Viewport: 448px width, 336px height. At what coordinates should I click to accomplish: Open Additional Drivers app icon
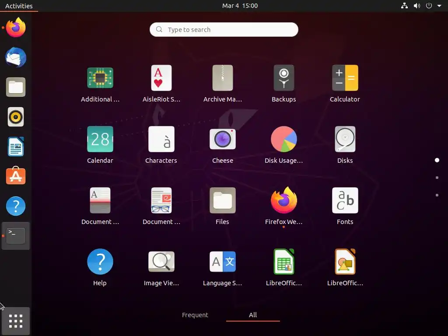pos(100,78)
